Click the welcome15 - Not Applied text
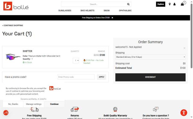 pyautogui.click(x=128, y=47)
